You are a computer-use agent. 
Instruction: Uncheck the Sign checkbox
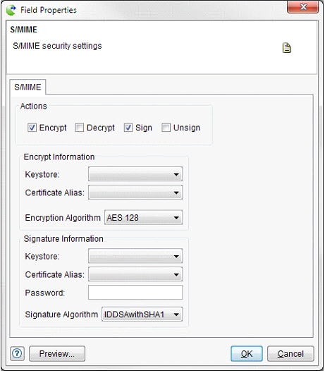(x=128, y=128)
